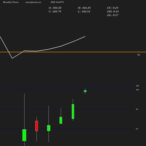Click the '99' price axis label
Viewport: 146px width, 146px height.
tap(137, 109)
